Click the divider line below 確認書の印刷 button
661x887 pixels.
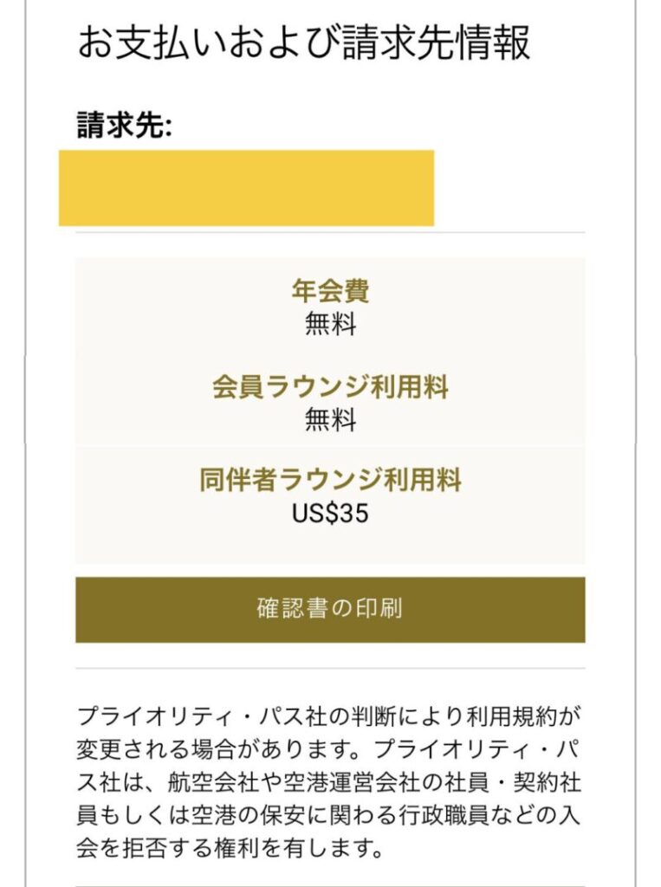tap(330, 668)
